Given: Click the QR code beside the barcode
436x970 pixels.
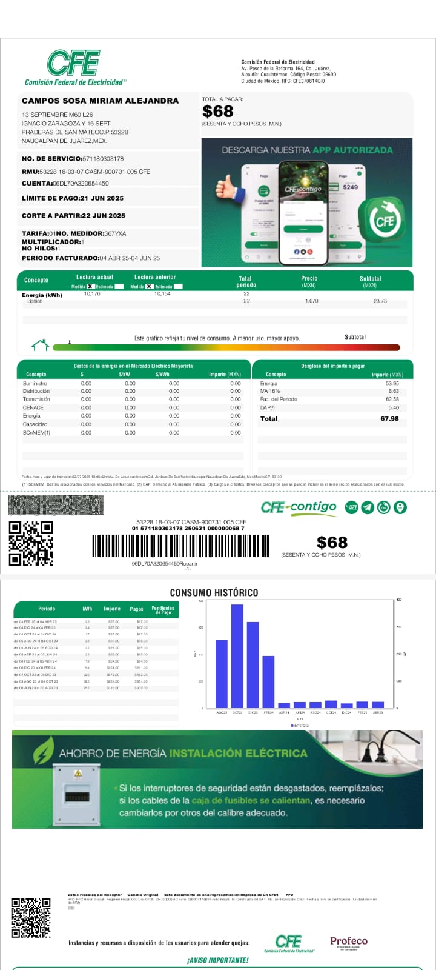Looking at the screenshot, I should click(31, 543).
